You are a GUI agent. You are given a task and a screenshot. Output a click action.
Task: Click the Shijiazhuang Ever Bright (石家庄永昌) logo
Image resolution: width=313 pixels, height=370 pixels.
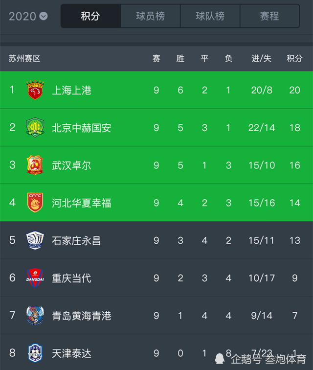[x=35, y=240]
